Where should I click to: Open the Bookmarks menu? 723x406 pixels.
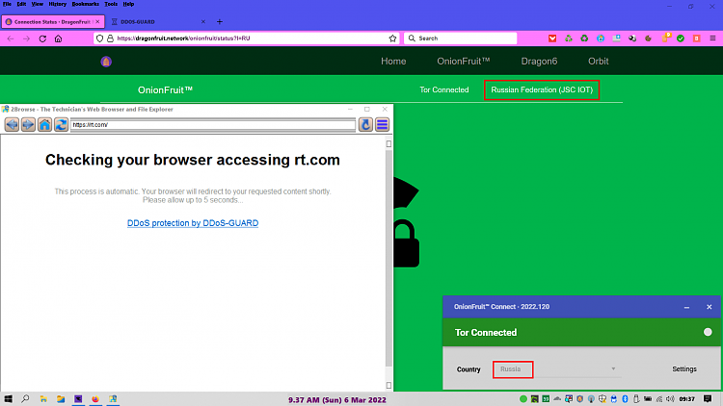point(85,4)
